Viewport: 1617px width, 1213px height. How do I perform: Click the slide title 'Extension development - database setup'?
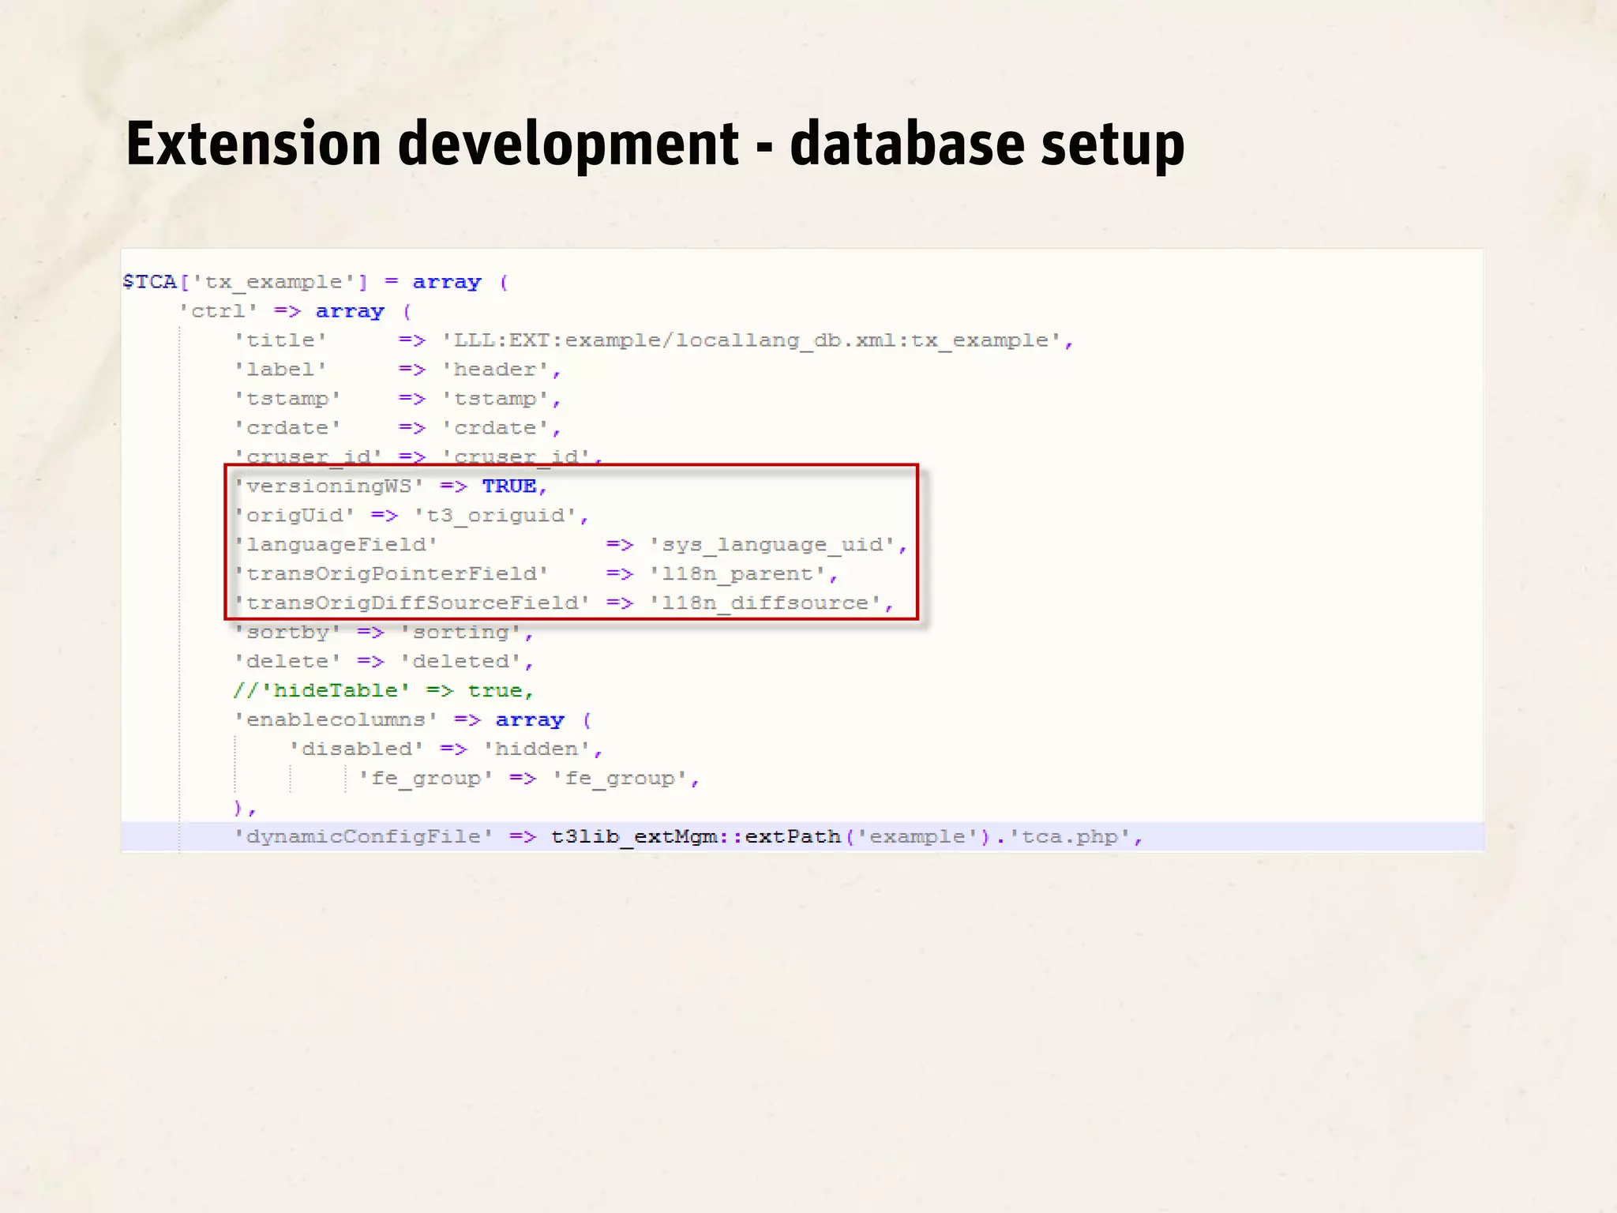pos(655,144)
